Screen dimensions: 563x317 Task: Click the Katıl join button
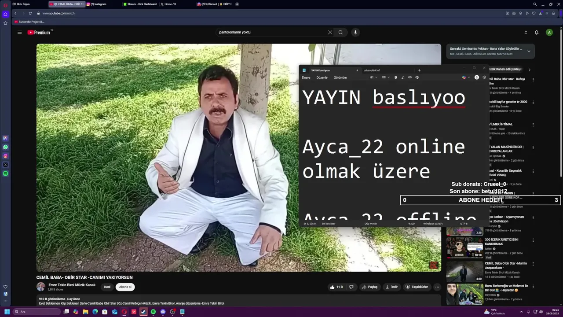107,287
